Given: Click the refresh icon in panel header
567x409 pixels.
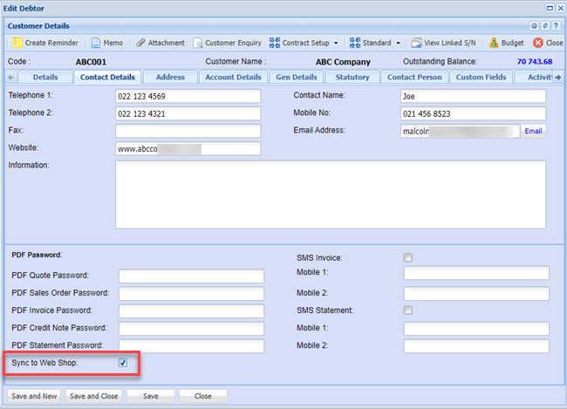Looking at the screenshot, I should click(x=544, y=26).
